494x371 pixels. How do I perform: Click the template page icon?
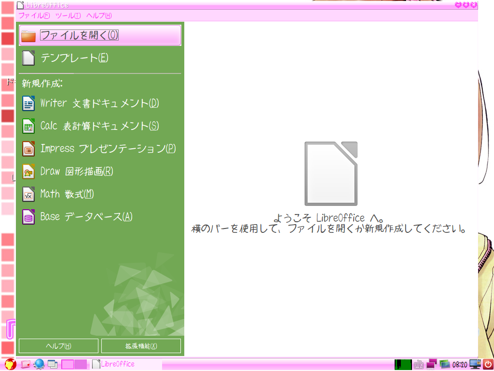28,58
